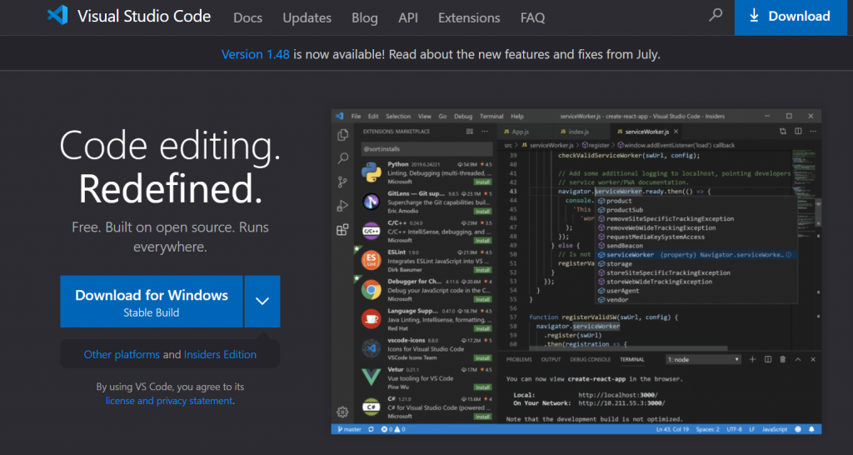Open the Go menu
The image size is (853, 455).
(443, 117)
